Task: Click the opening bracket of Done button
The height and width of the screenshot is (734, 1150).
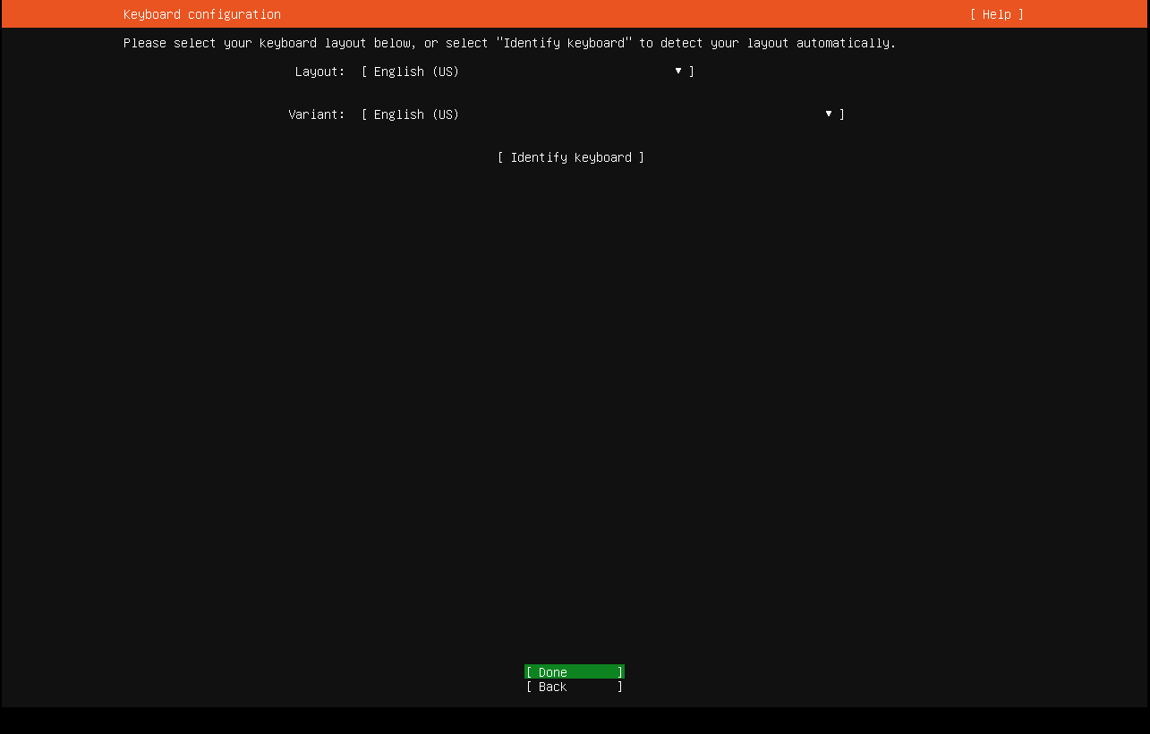Action: click(x=530, y=672)
